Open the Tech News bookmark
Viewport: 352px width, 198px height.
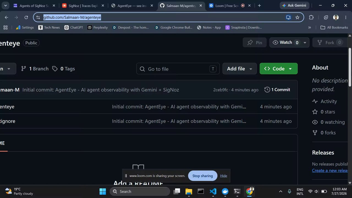49,28
